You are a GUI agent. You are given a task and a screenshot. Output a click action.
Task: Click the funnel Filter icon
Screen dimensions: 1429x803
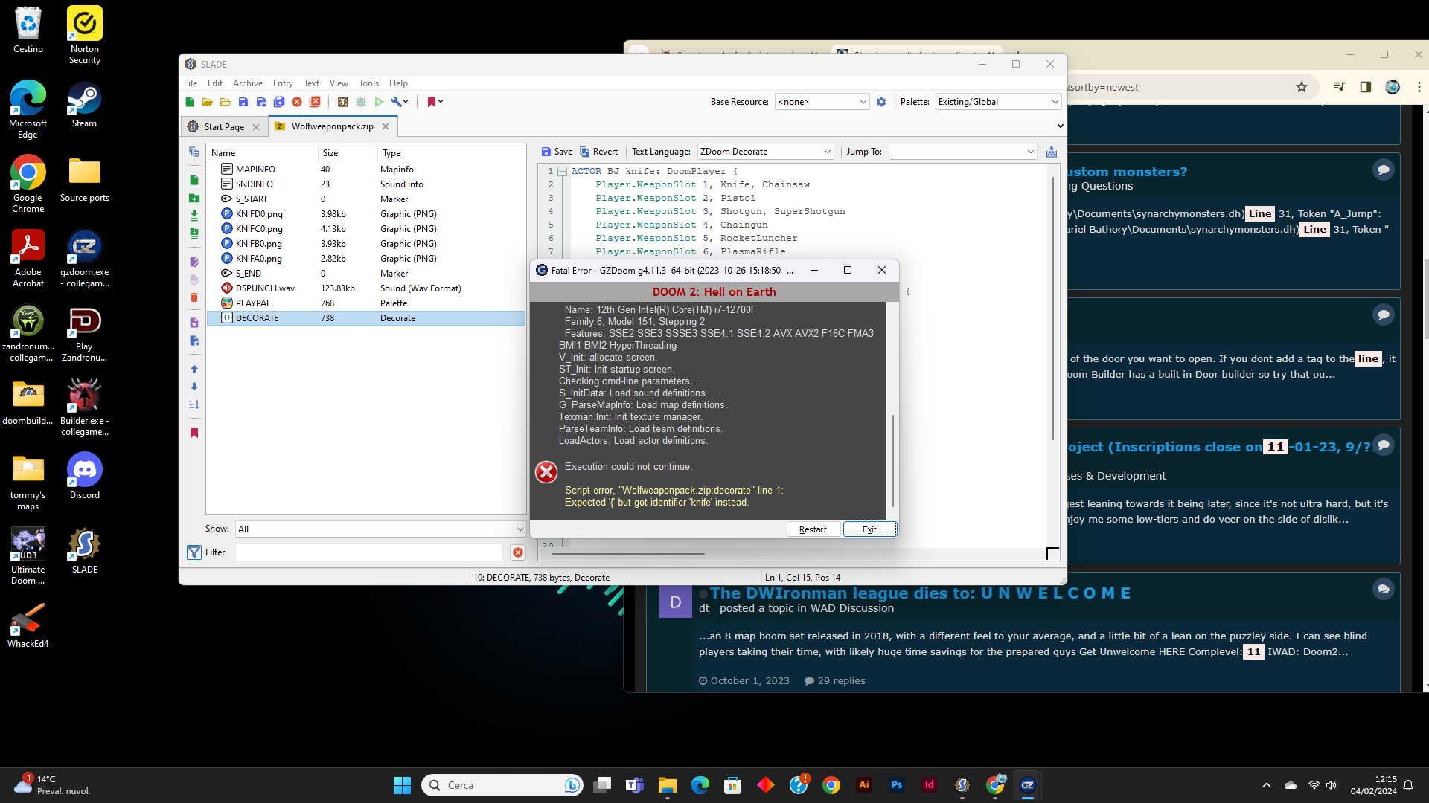(194, 552)
